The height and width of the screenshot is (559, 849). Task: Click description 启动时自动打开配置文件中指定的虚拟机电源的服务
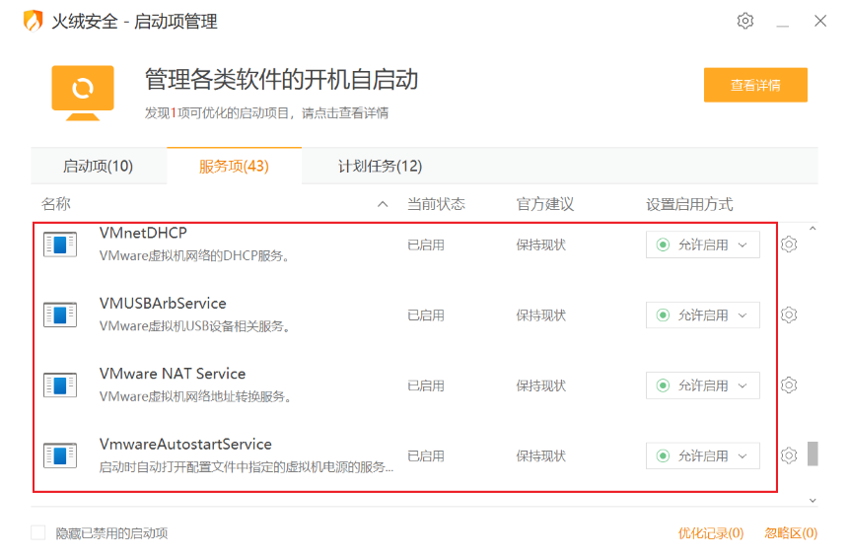[x=247, y=466]
